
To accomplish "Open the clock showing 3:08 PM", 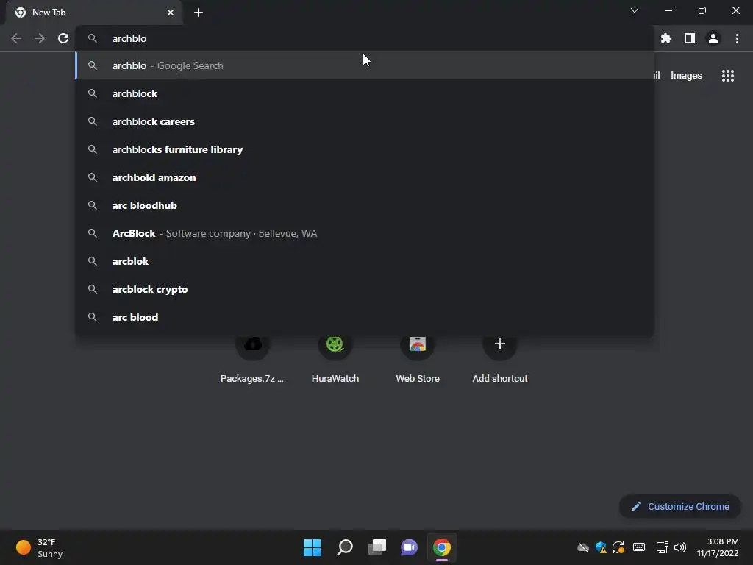I will point(718,547).
